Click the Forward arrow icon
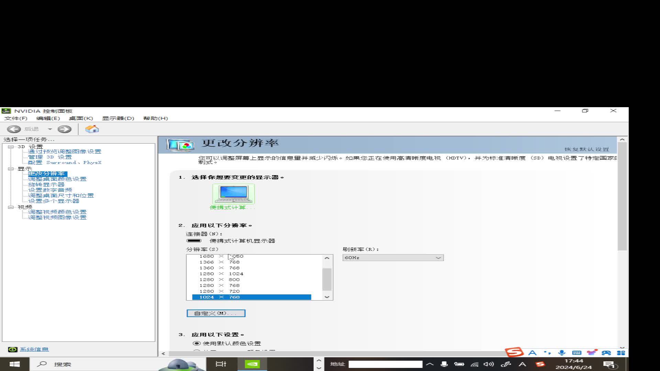 [64, 129]
